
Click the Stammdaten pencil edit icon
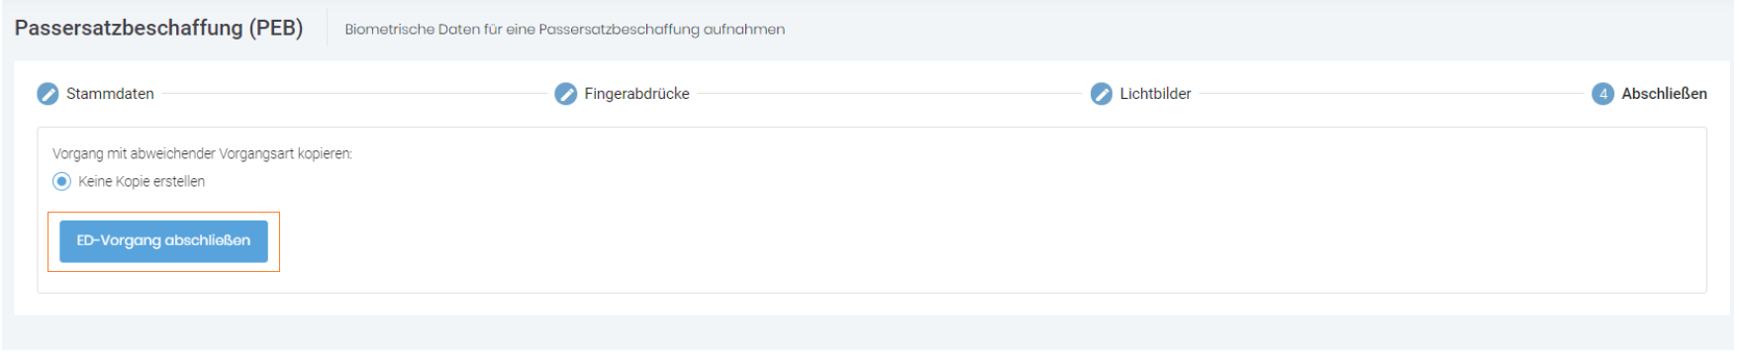48,94
